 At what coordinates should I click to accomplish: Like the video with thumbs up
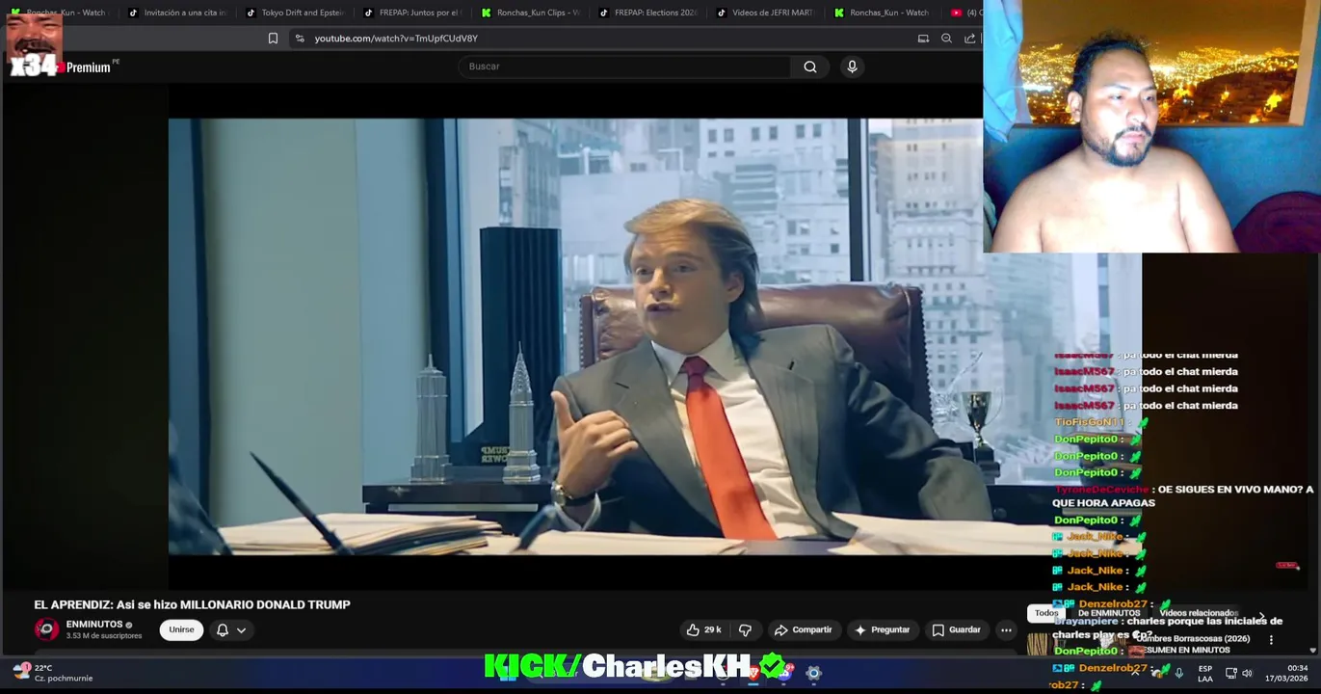703,629
